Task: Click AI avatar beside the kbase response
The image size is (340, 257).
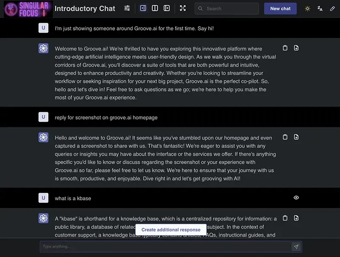Action: (43, 218)
